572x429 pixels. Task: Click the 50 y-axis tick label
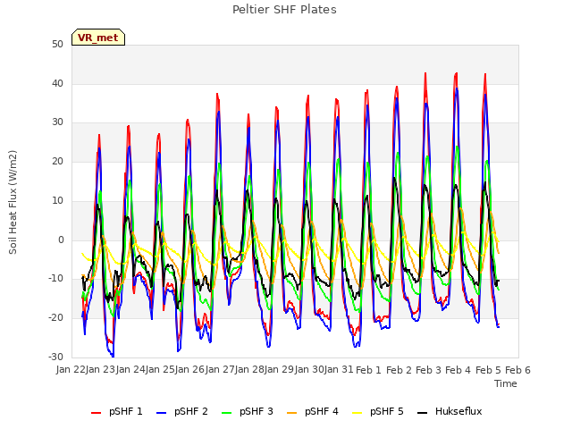tap(57, 44)
